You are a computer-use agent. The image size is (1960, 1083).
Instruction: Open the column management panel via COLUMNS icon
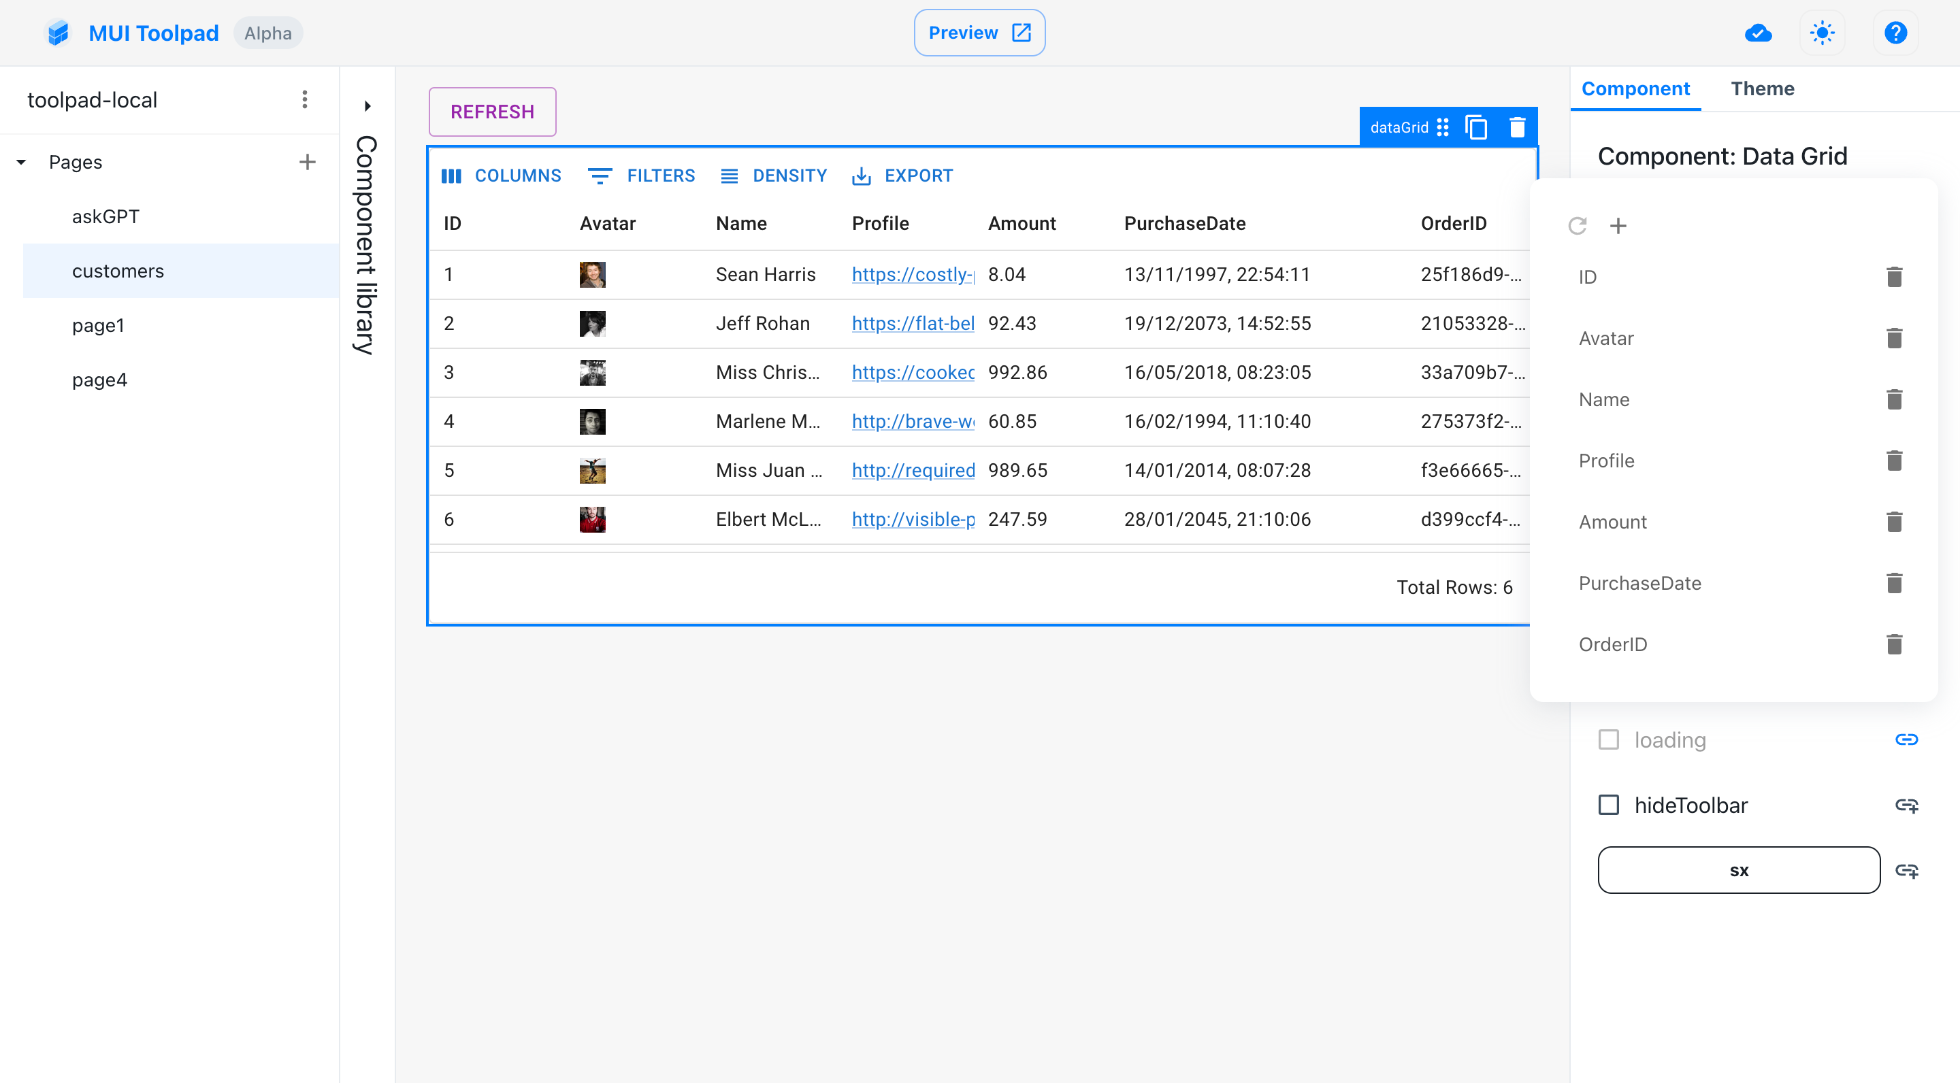pyautogui.click(x=452, y=175)
